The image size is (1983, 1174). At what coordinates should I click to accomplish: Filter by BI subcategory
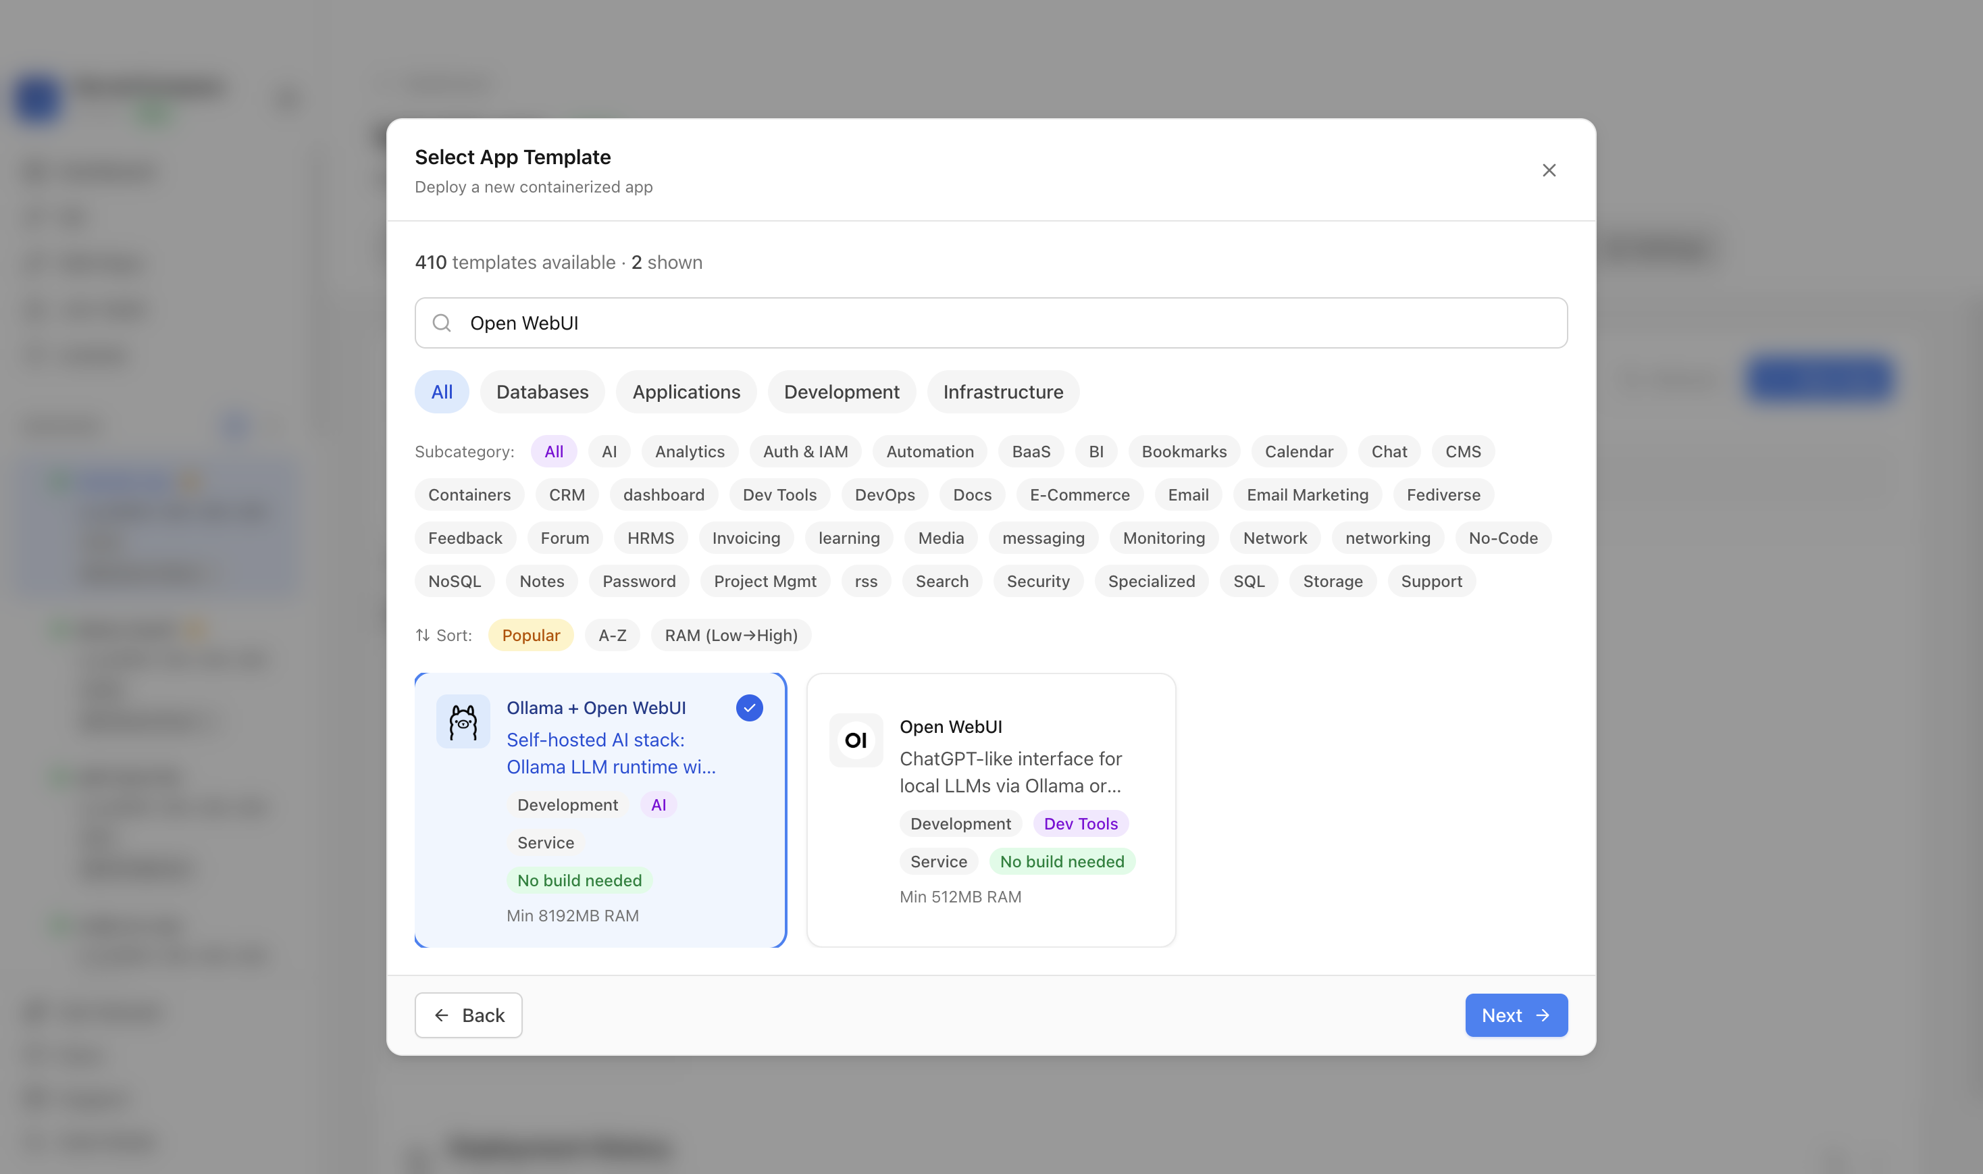pos(1096,452)
